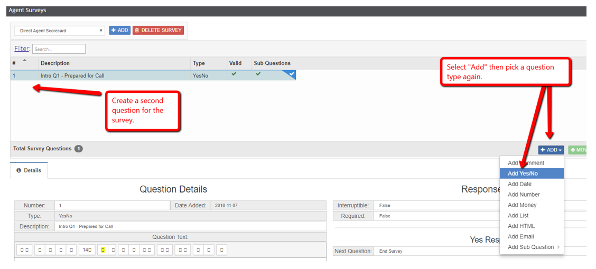596x269 pixels.
Task: Click the Valid column header
Action: click(x=239, y=63)
